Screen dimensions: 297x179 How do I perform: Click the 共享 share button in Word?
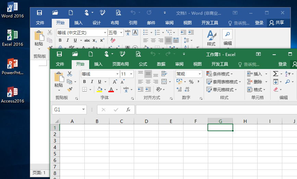coord(277,23)
